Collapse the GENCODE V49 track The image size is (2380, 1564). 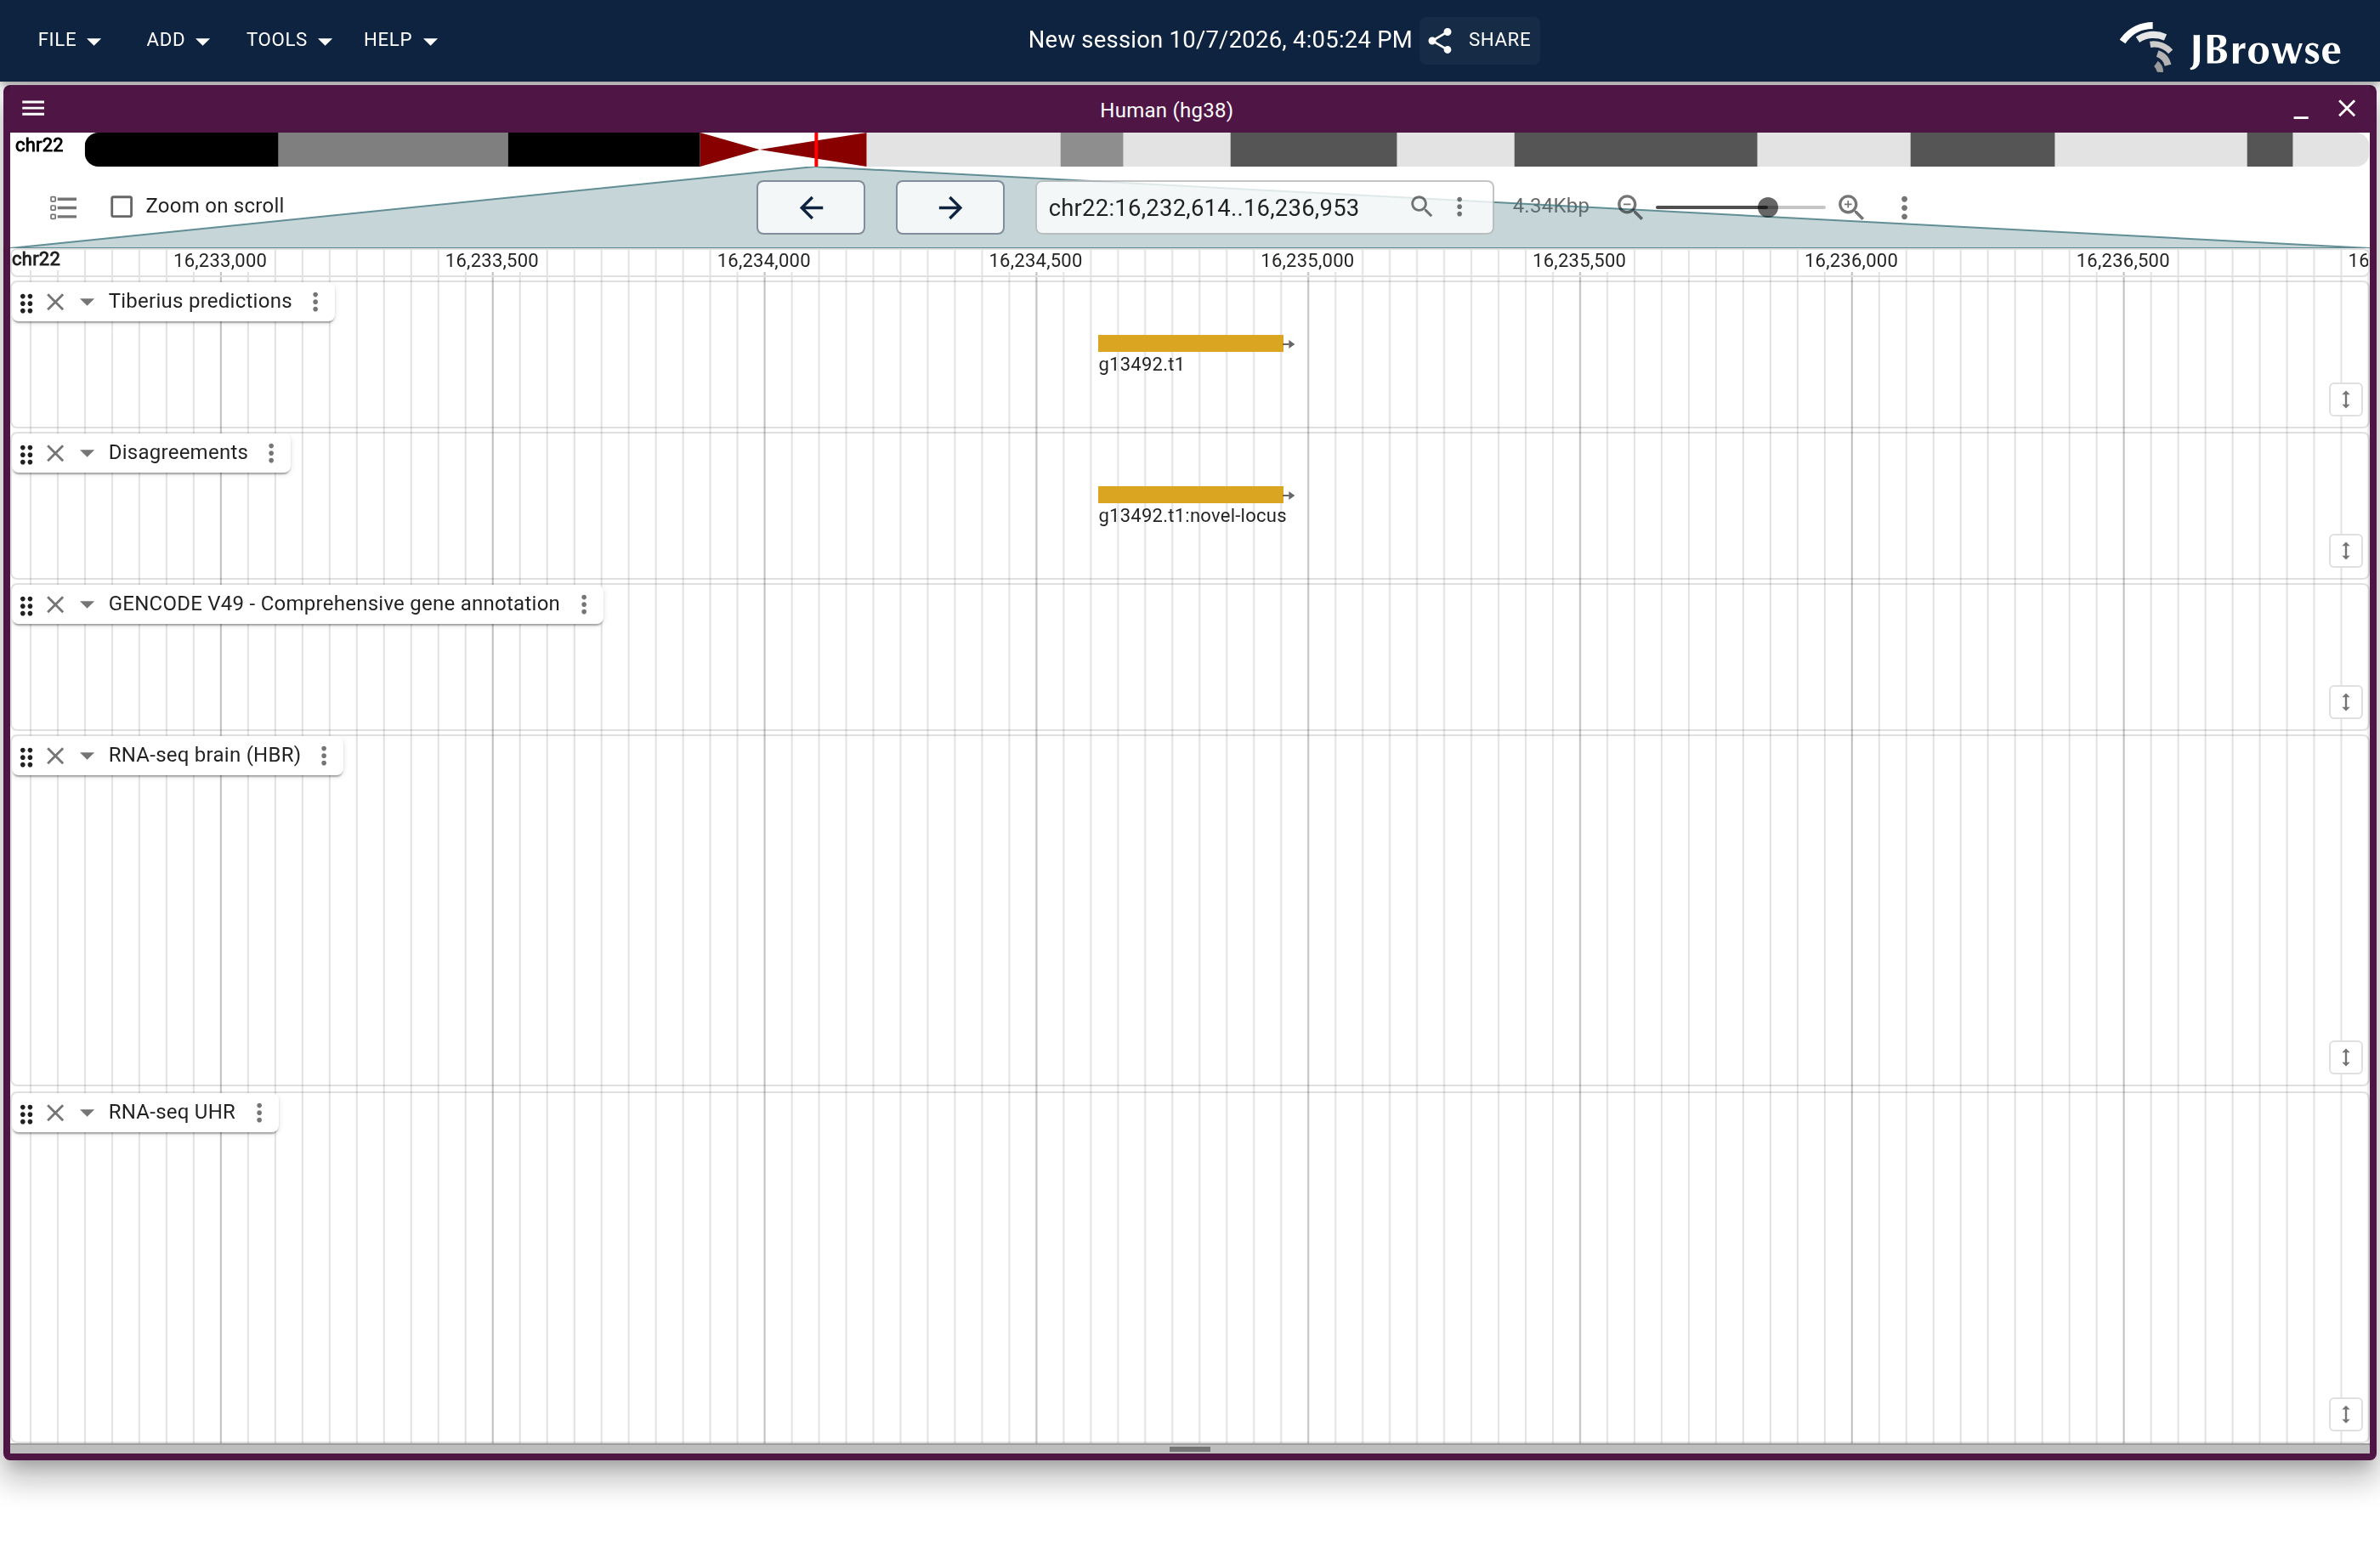coord(87,604)
